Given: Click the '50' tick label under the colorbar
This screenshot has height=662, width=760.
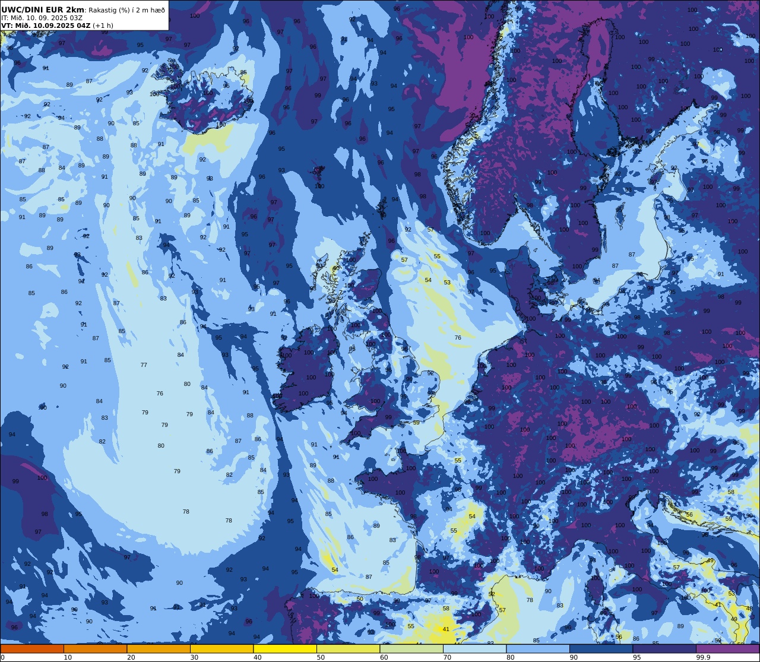Looking at the screenshot, I should [x=321, y=657].
